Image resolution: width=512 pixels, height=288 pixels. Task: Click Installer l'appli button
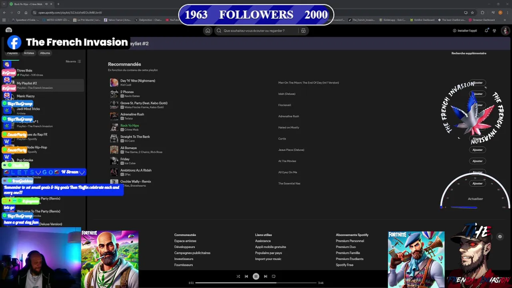pyautogui.click(x=465, y=30)
